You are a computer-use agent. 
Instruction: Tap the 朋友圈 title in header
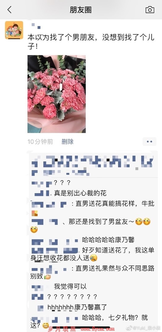(81, 10)
